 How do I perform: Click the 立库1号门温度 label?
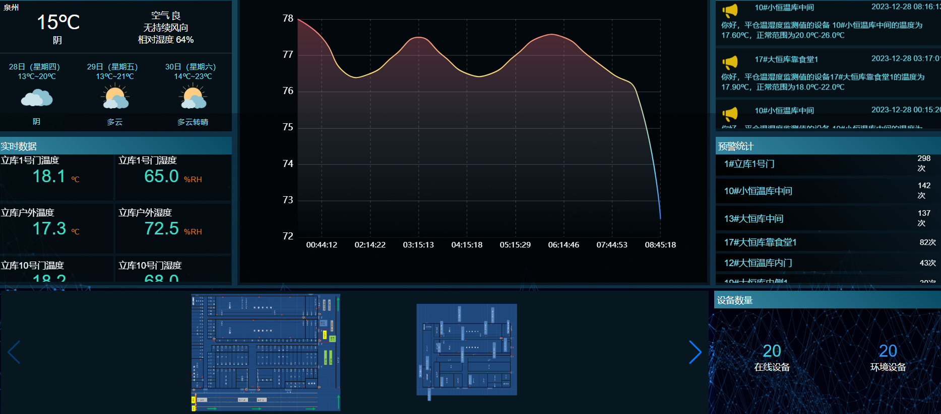(x=30, y=160)
